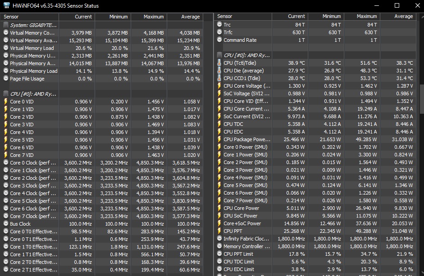424x276 pixels.
Task: Click the clock icon beside Core 5 Clock
Action: click(6, 201)
